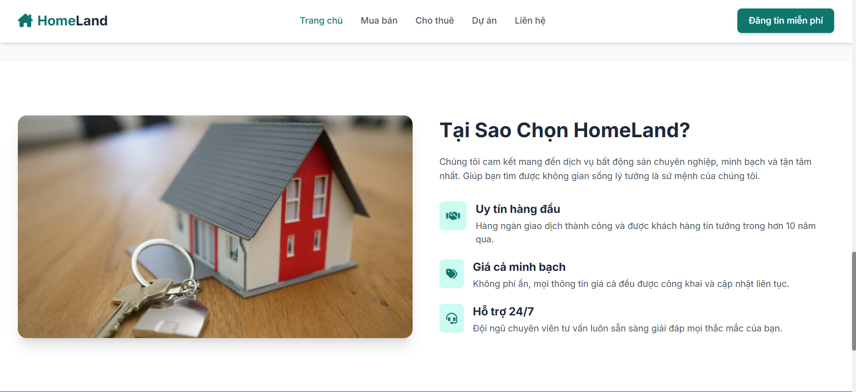Go to Mua bán in the navigation
Image resolution: width=856 pixels, height=392 pixels.
(379, 20)
